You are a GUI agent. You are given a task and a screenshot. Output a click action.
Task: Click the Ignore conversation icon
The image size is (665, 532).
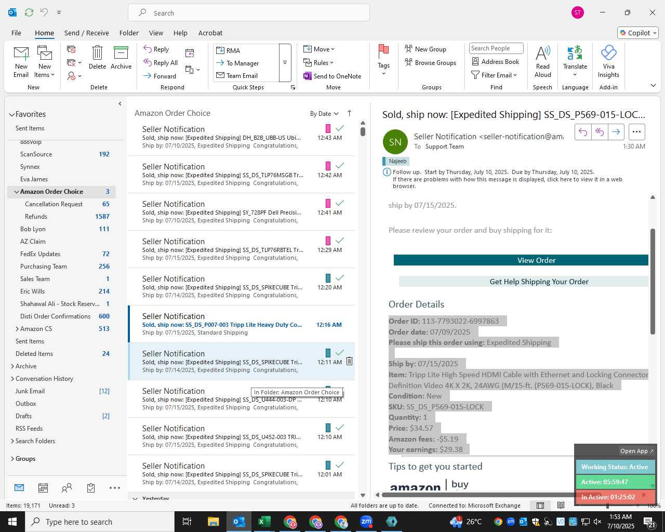(x=72, y=49)
